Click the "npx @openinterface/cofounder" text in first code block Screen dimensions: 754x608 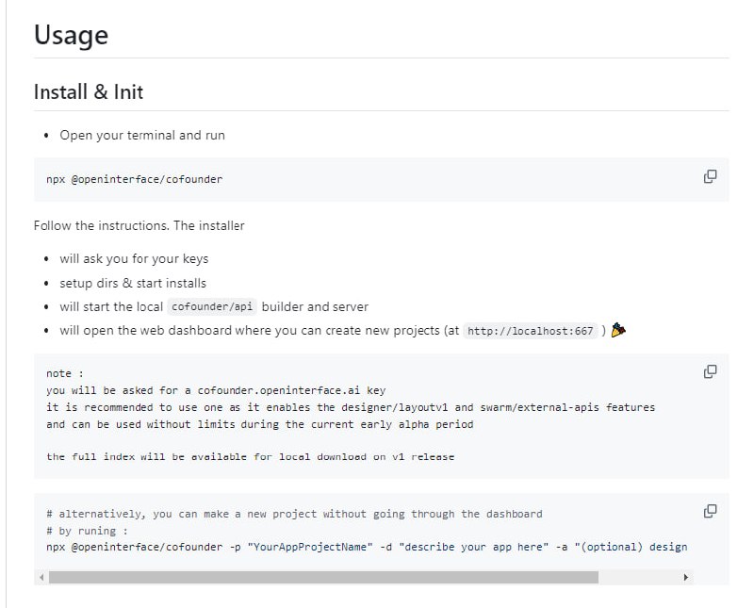click(134, 179)
